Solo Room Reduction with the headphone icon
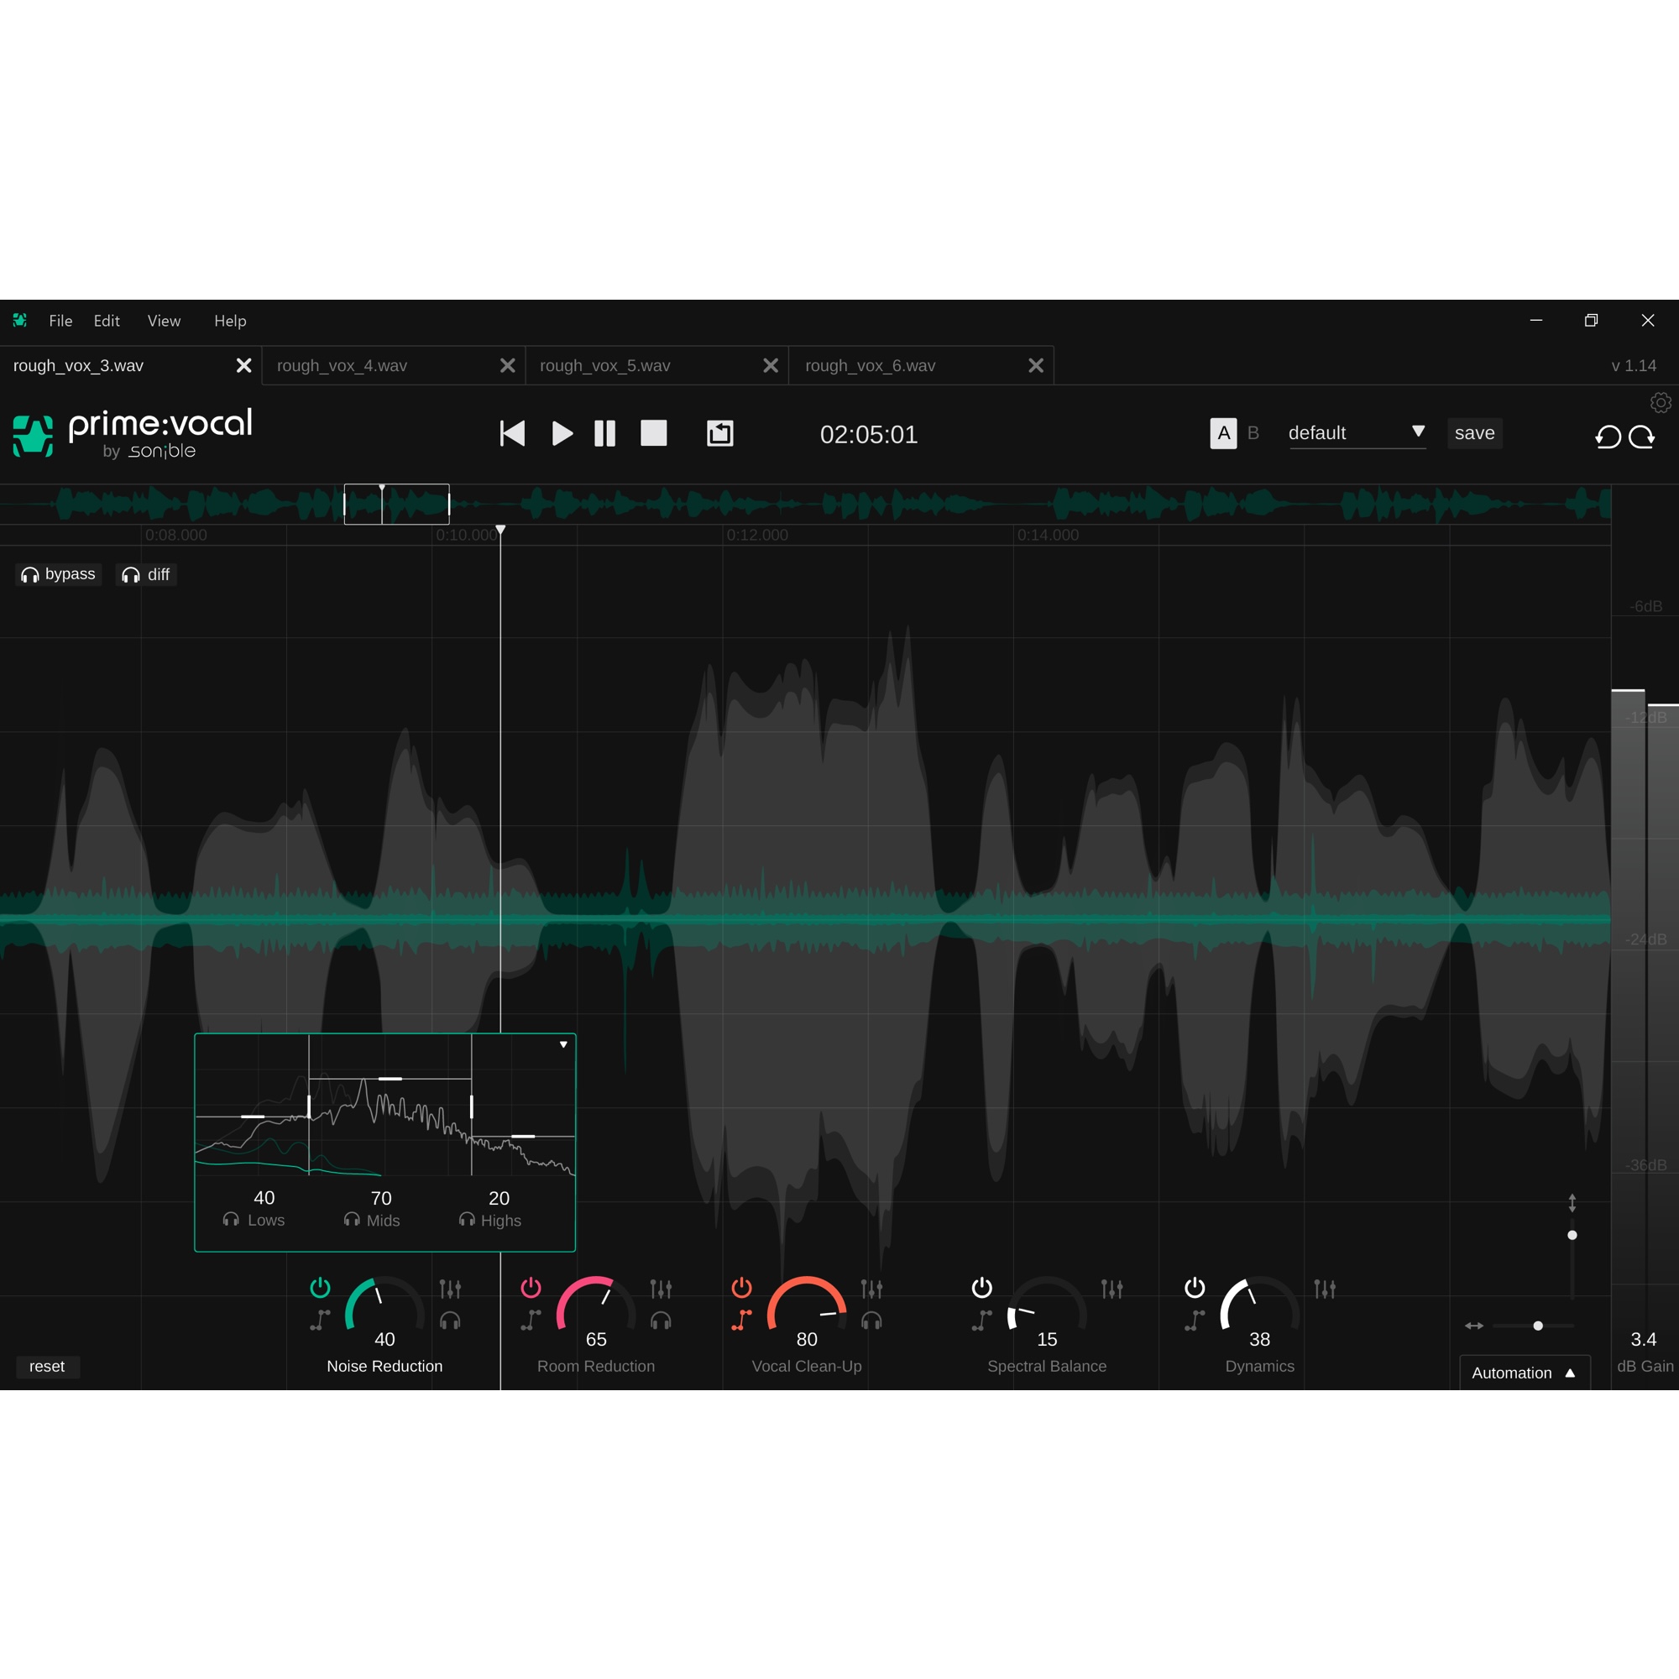This screenshot has width=1679, height=1679. (662, 1320)
